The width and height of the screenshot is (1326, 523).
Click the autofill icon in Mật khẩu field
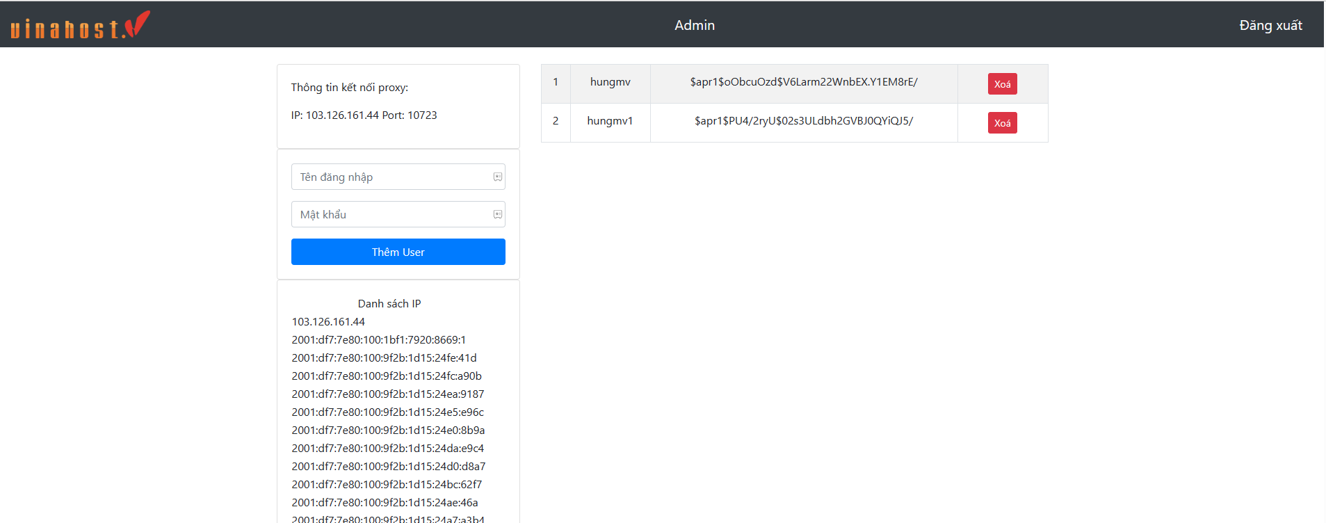498,215
